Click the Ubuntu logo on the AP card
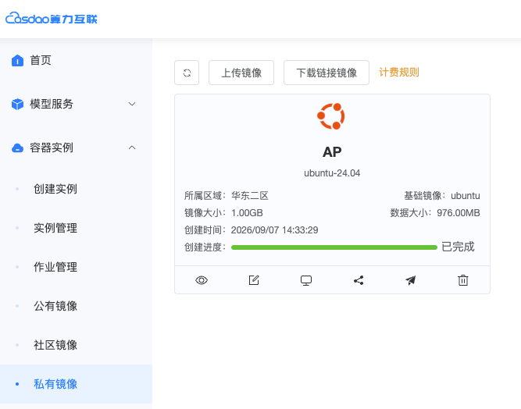 [331, 116]
